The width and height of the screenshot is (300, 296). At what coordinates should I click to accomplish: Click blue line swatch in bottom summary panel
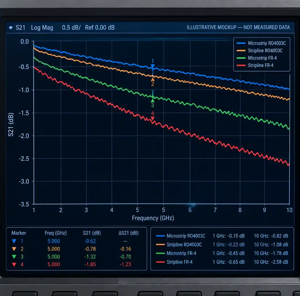tap(160, 236)
